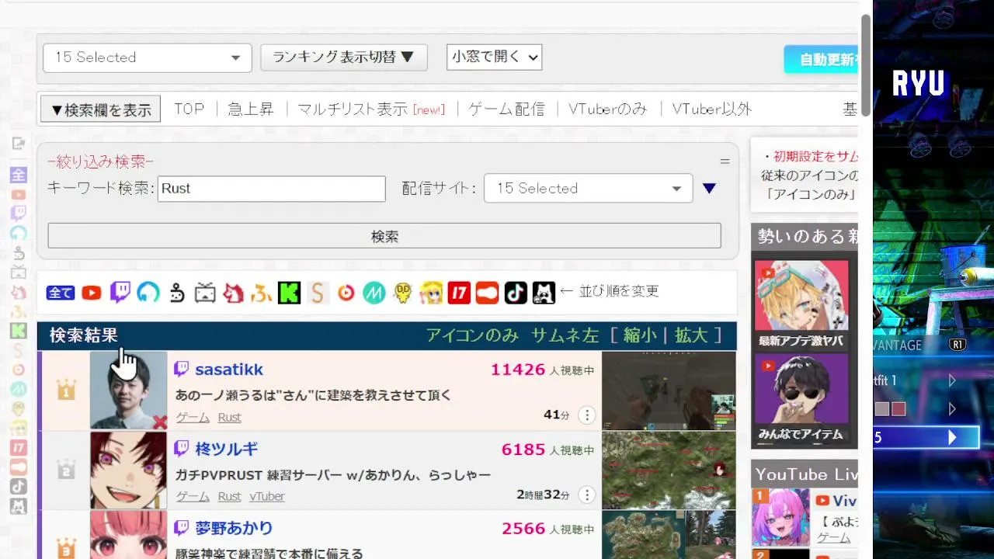Click the Rust tag under sasatikk's stream
The height and width of the screenshot is (559, 994).
pyautogui.click(x=229, y=418)
